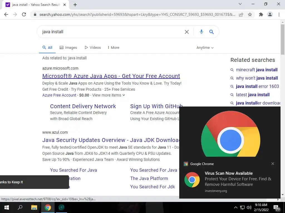
Task: Open the volume tray icon
Action: (x=249, y=207)
